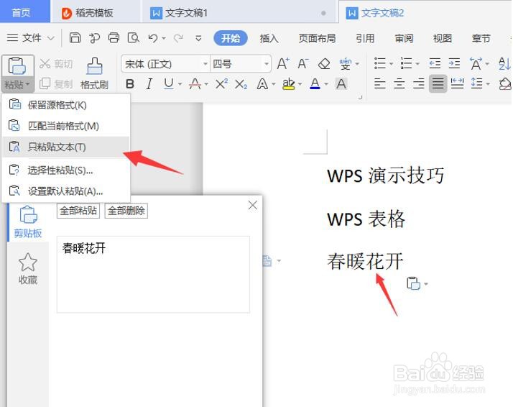Click the Cut (剪切) scissors icon

tap(45, 63)
